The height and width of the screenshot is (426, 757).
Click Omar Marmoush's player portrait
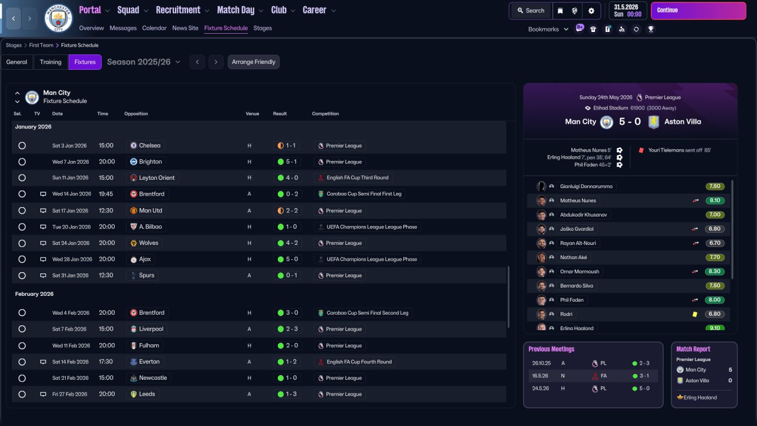541,272
